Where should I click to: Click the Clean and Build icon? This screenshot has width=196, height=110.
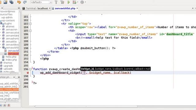coord(62,2)
